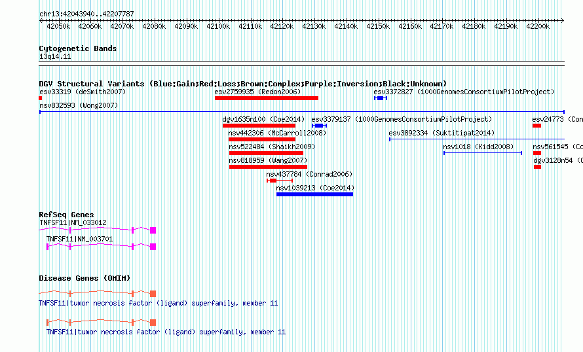Open esv3372827 (1000GenomesConsortiumPilotProject) label
The height and width of the screenshot is (352, 583).
point(464,92)
